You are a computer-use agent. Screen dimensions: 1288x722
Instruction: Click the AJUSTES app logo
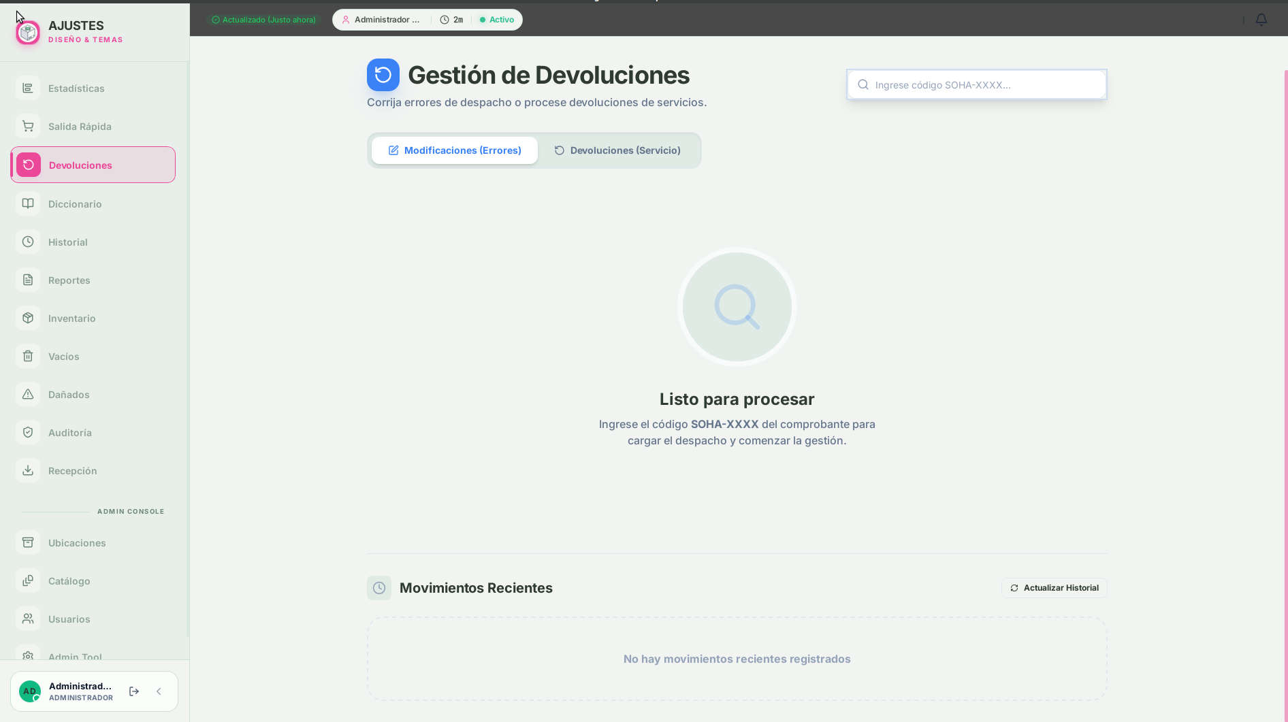pos(28,32)
